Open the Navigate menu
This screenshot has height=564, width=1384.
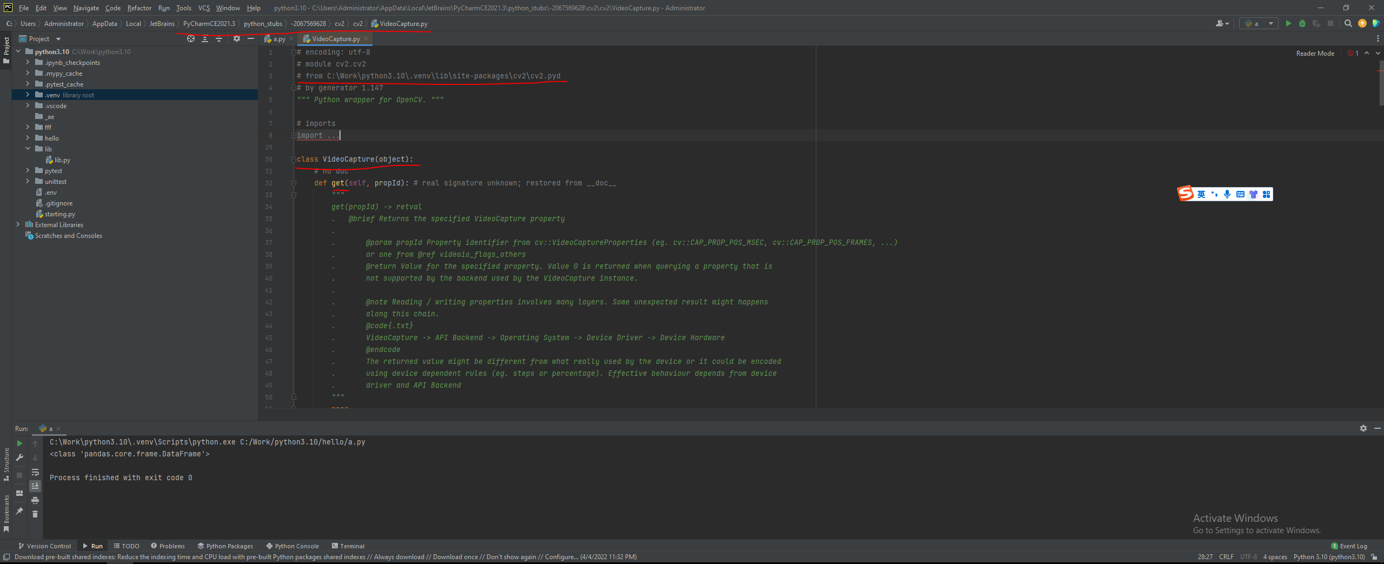86,8
